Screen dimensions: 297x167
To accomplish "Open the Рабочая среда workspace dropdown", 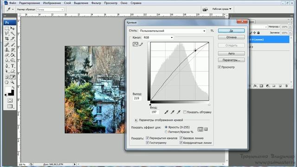I will [x=222, y=9].
